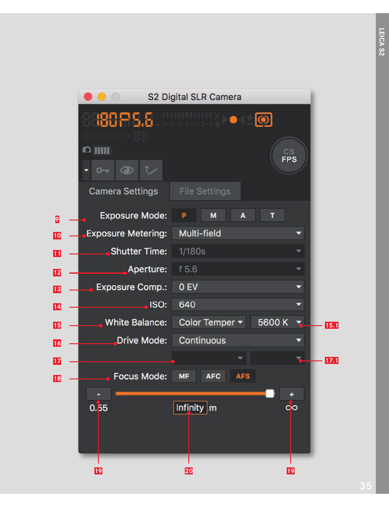Viewport: 389px width, 507px height.
Task: Select exposure mode P
Action: coord(184,215)
